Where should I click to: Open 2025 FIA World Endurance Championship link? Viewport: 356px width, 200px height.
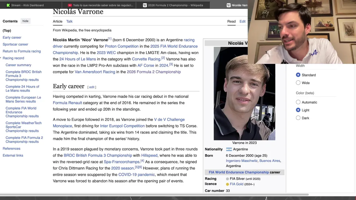coord(174,46)
